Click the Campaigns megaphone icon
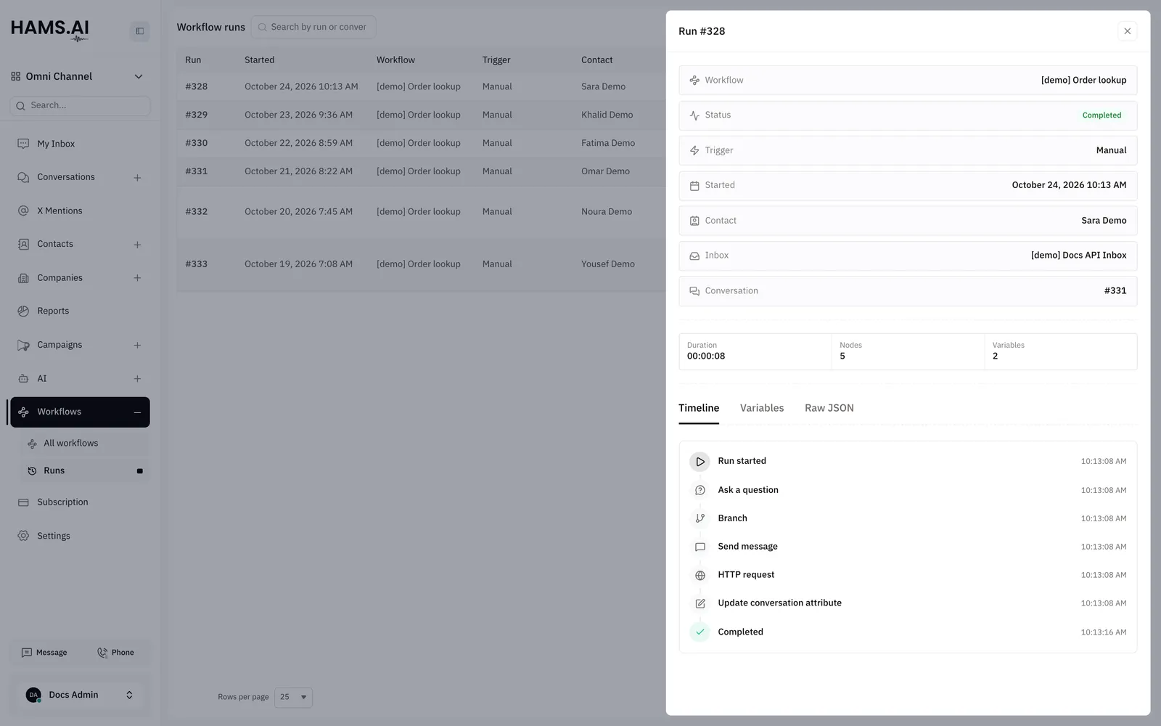 (23, 345)
